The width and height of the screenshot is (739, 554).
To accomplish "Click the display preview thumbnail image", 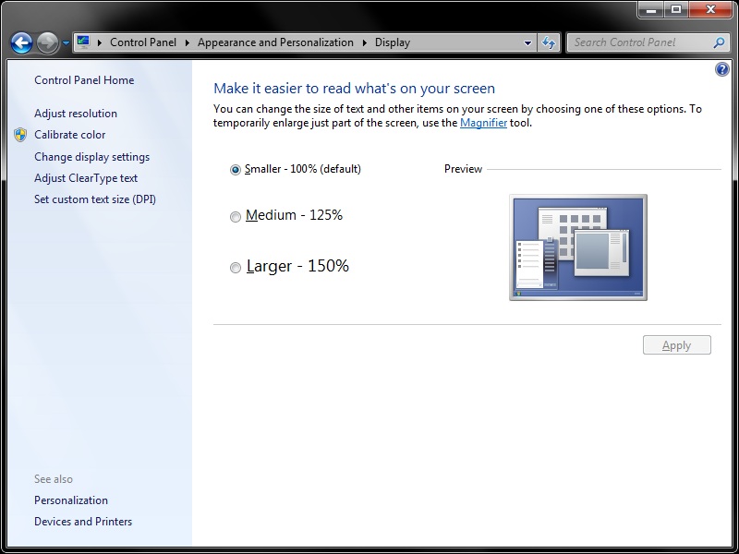I will [x=578, y=247].
